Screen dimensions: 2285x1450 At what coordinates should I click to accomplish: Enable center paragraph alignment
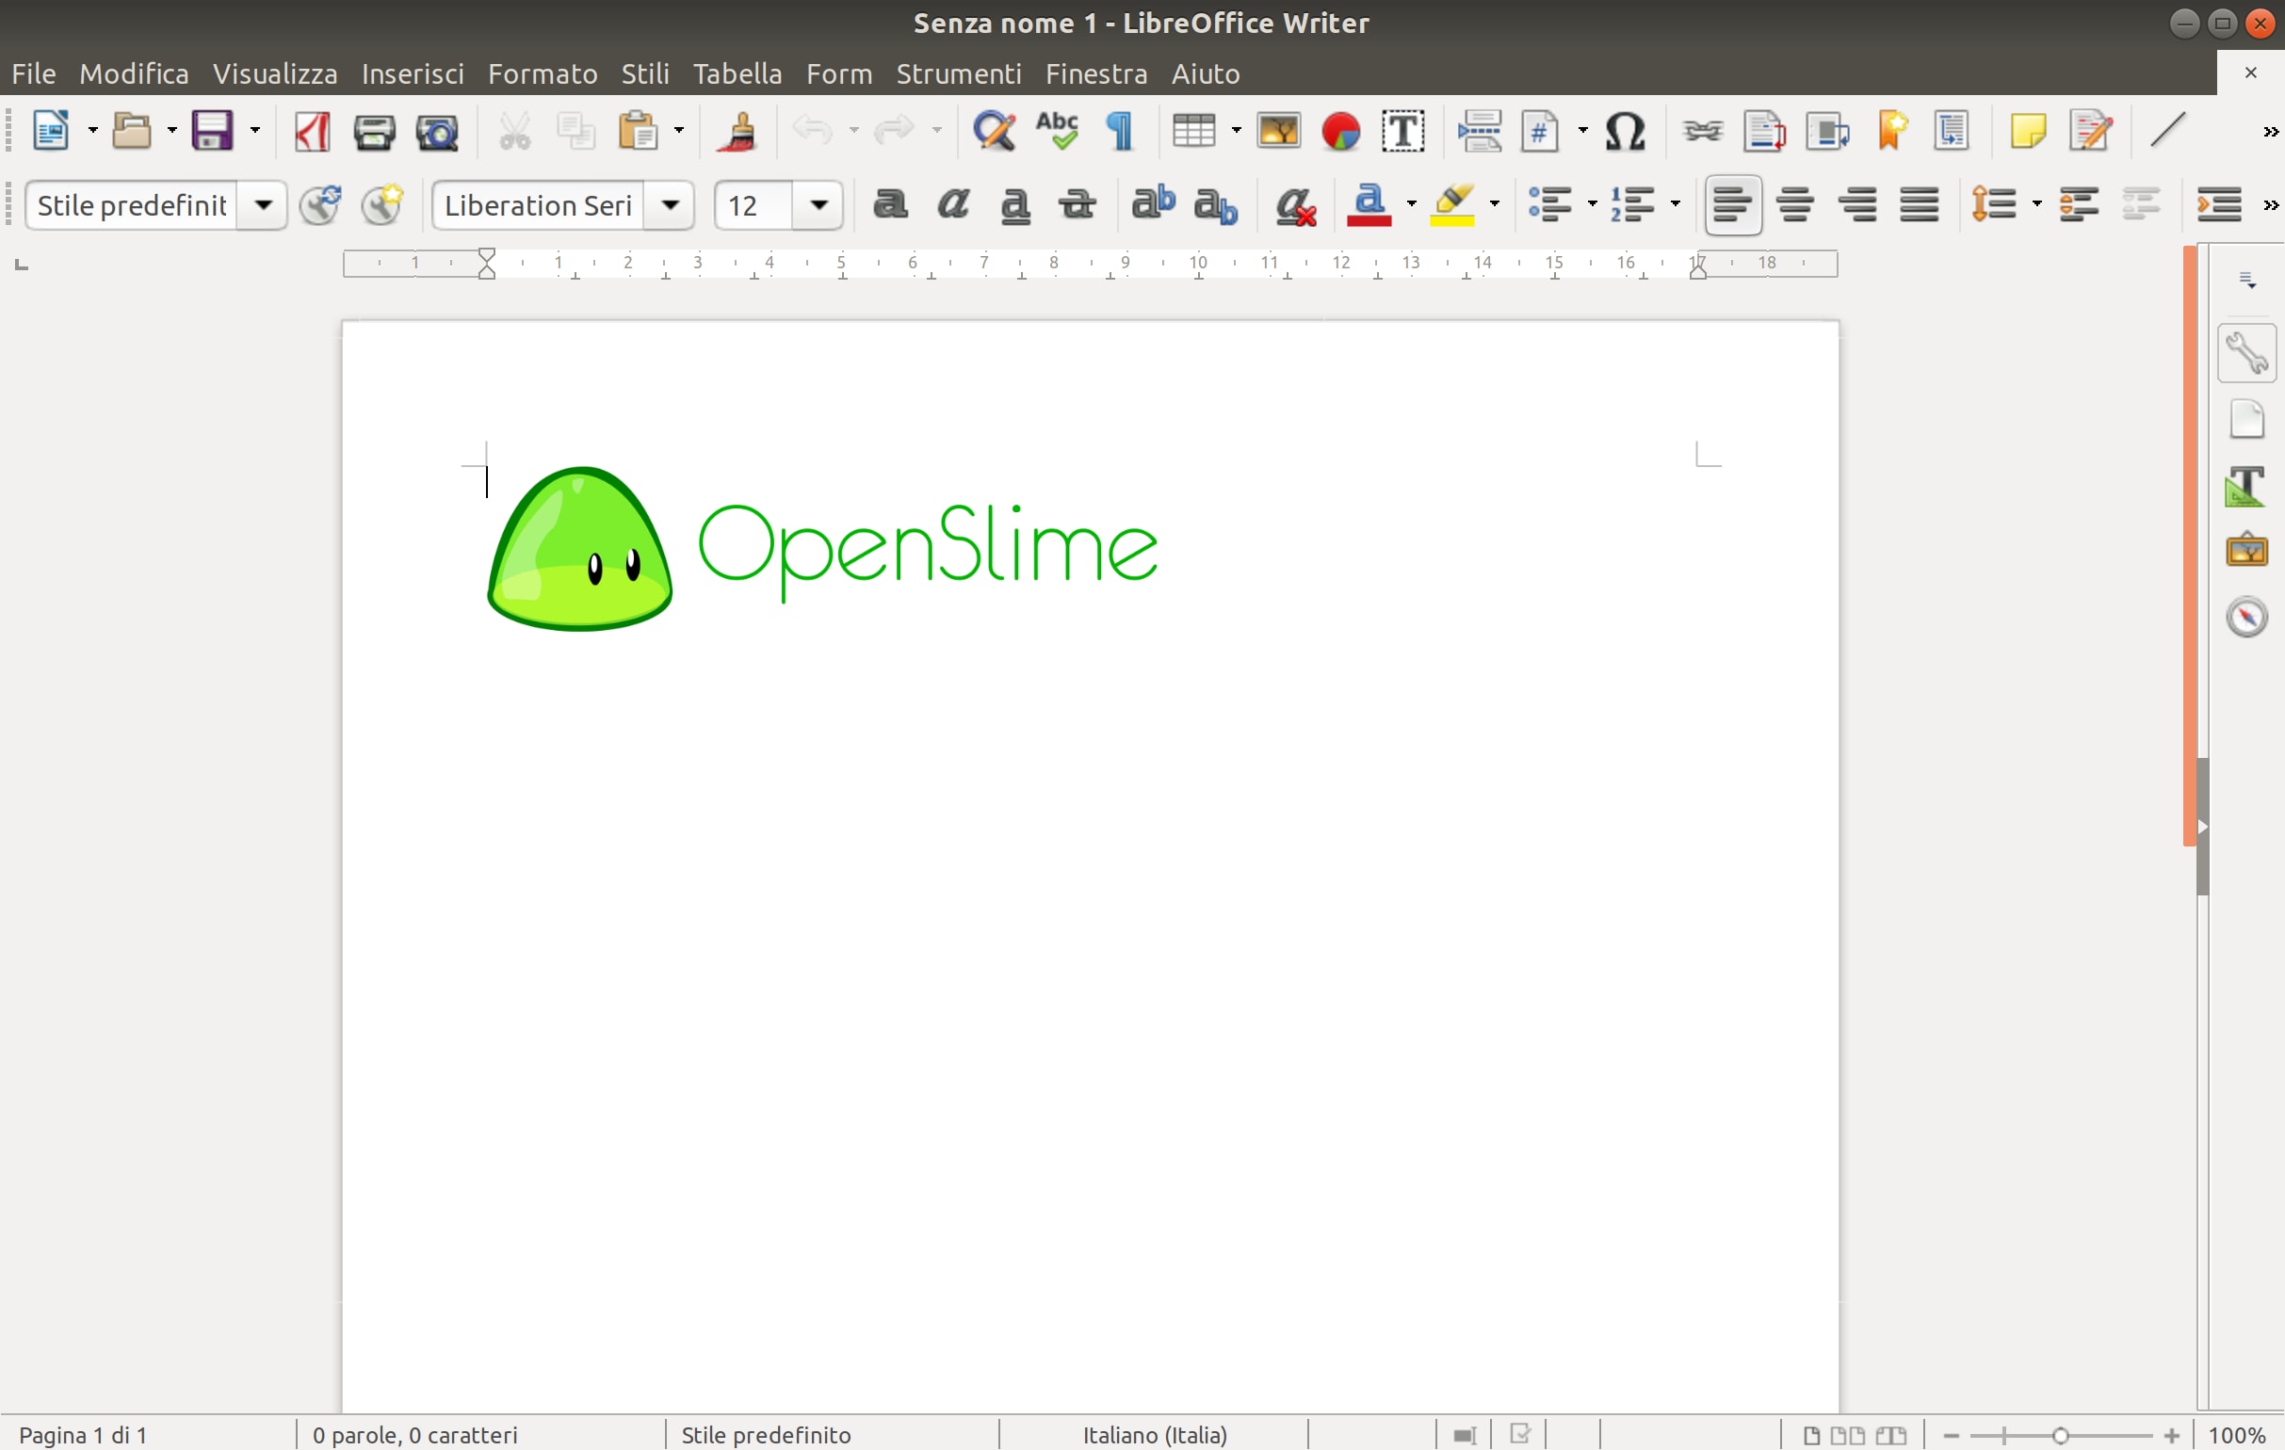(x=1795, y=205)
